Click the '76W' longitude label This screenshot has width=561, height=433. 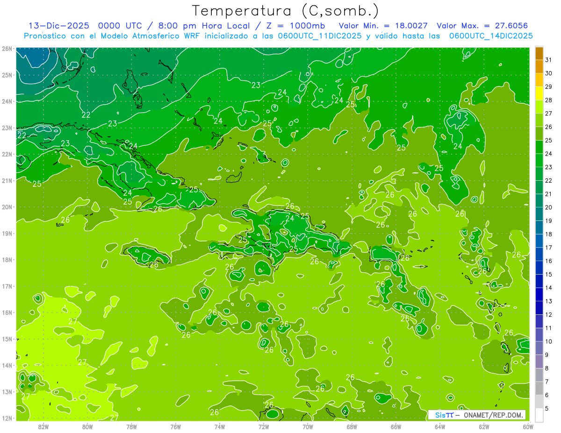(x=176, y=426)
